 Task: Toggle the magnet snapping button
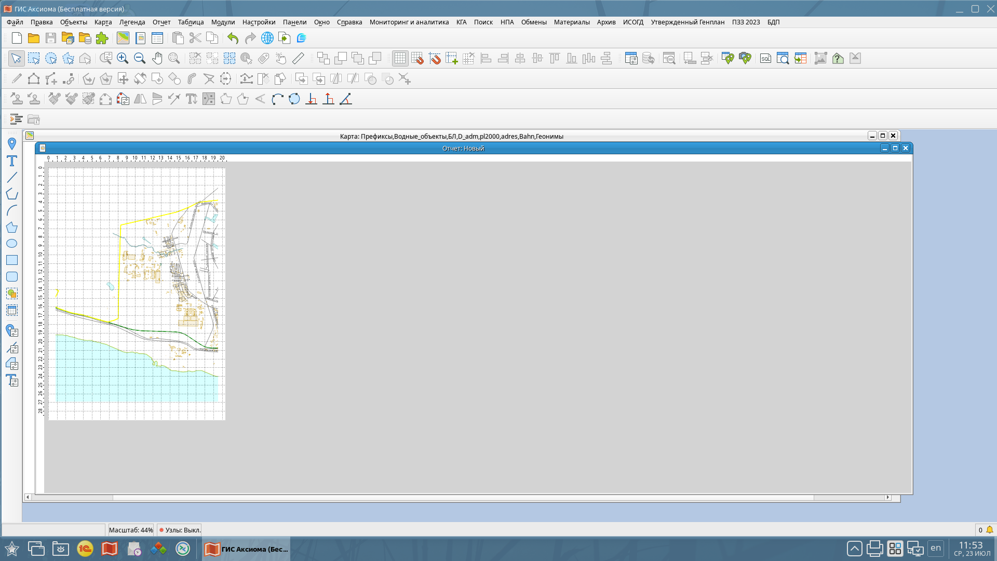tap(435, 58)
